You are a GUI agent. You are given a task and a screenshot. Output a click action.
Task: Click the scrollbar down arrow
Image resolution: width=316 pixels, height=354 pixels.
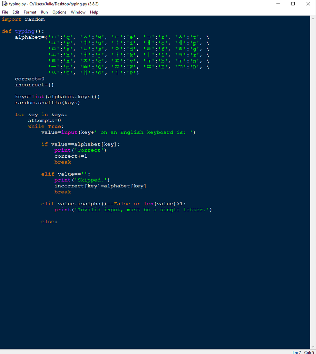coord(313,346)
